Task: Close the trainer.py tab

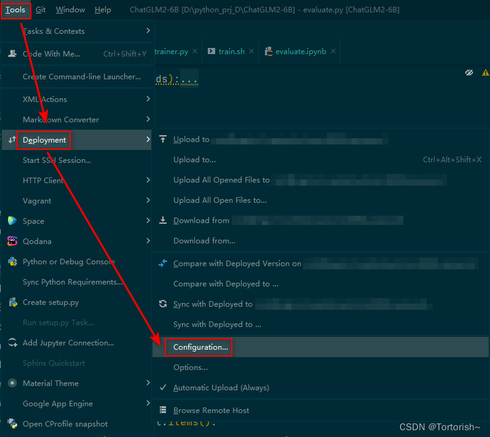Action: point(195,51)
